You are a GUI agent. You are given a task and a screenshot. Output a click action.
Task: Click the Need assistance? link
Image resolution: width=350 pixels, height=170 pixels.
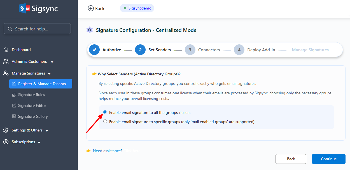[x=108, y=151]
